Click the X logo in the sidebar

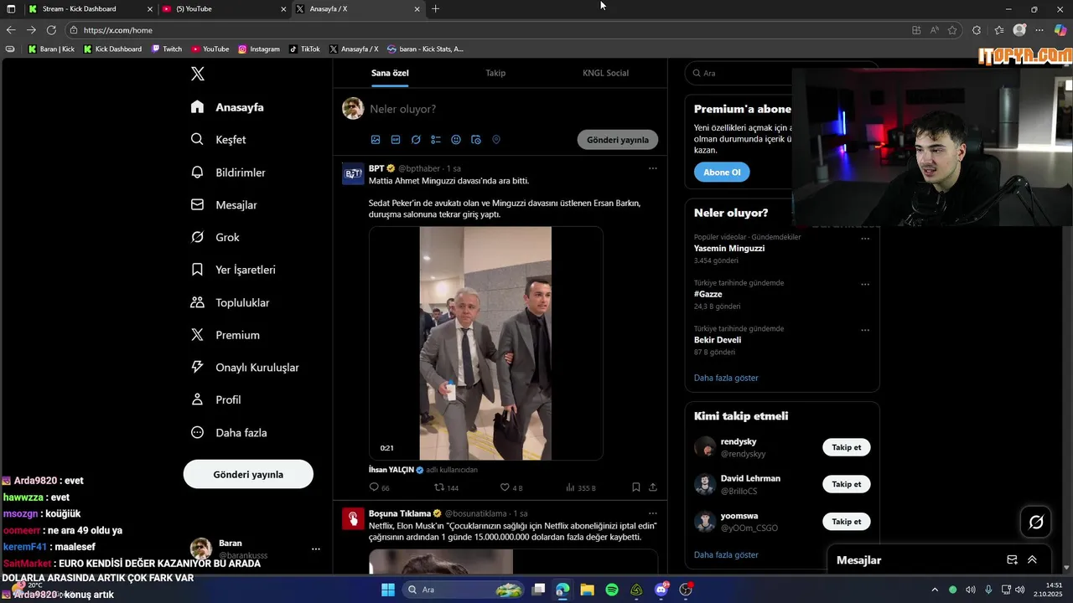pos(198,74)
